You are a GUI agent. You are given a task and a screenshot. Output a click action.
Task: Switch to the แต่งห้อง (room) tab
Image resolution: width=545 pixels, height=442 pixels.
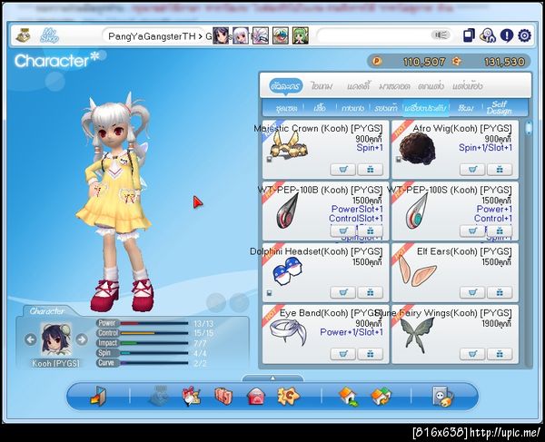[x=468, y=86]
